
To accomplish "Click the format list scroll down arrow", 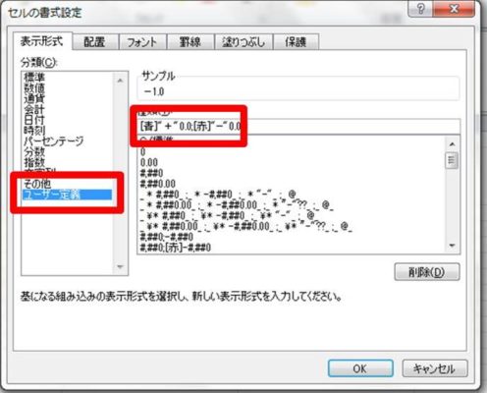I will (x=453, y=246).
